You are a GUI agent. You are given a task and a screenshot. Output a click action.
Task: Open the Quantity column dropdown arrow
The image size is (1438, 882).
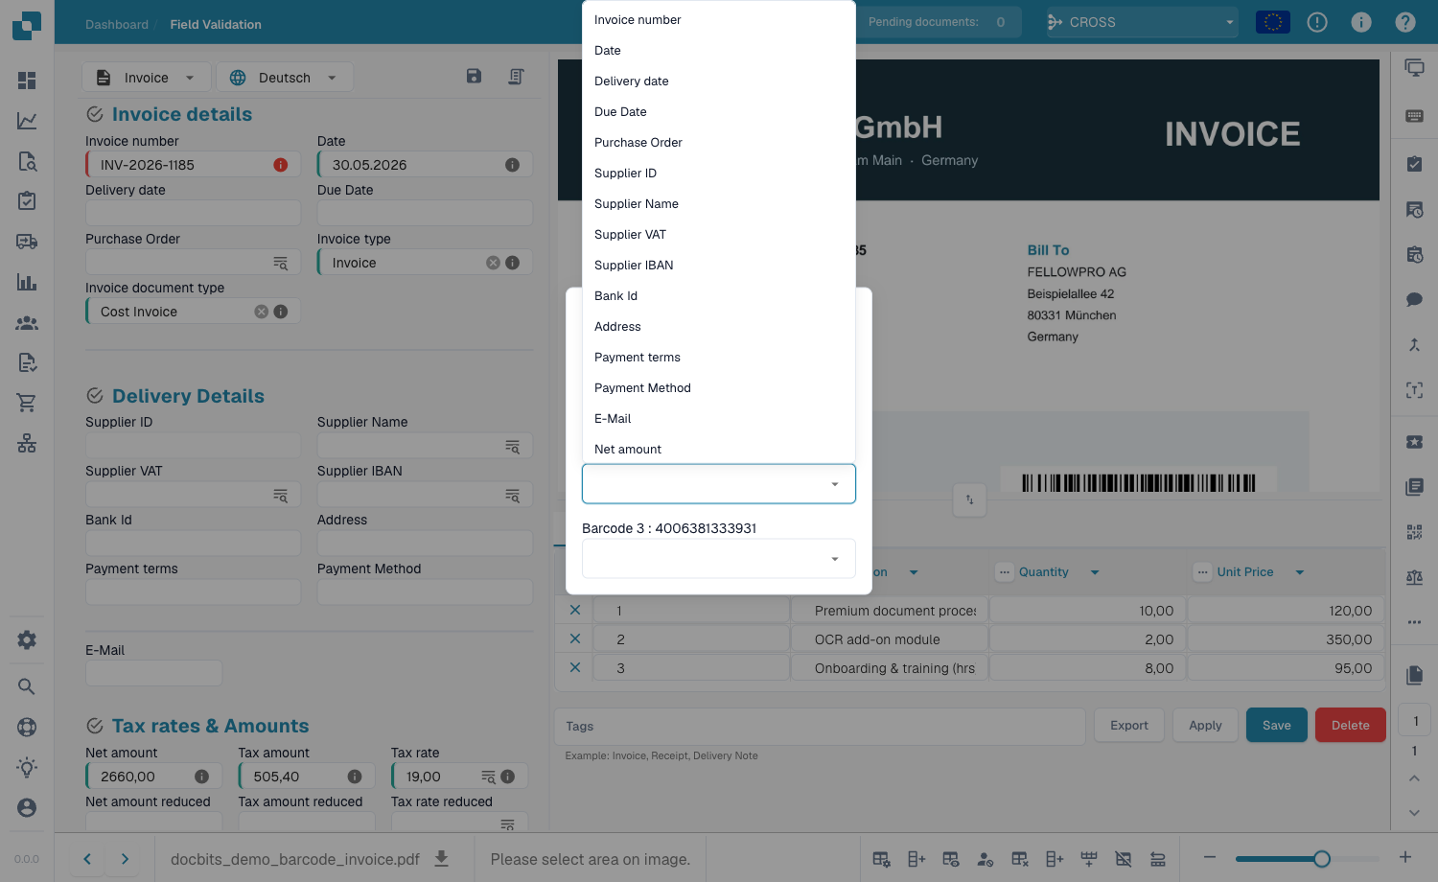coord(1095,572)
